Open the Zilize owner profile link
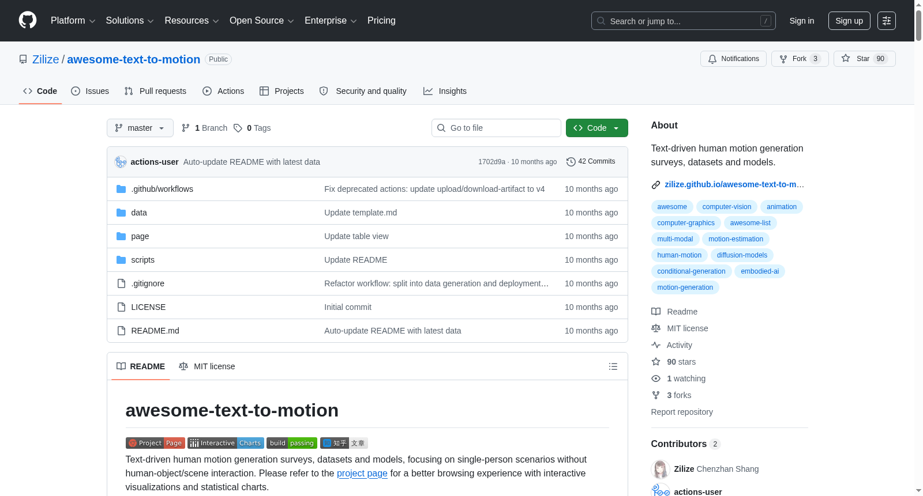 (46, 59)
